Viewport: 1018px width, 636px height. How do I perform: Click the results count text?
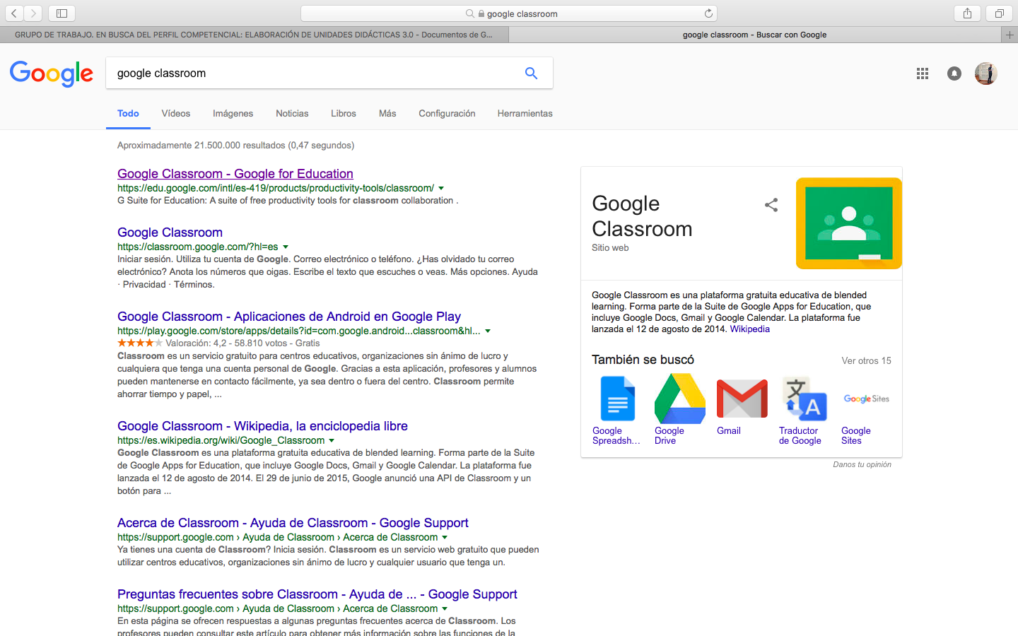tap(235, 146)
